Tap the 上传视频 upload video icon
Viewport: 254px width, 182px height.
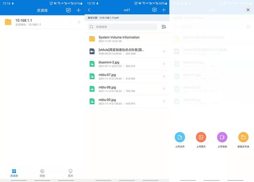coord(222,137)
